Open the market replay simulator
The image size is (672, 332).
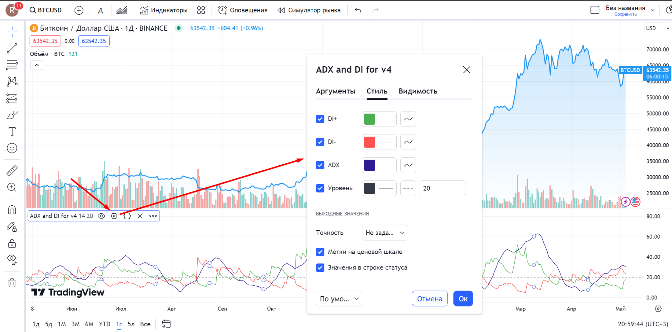tap(309, 10)
